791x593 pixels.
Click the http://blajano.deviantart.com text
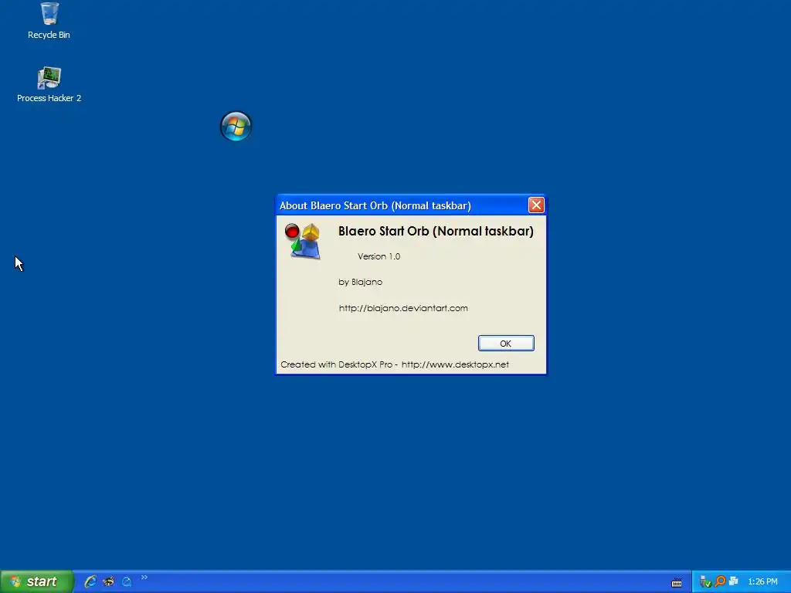pos(403,308)
